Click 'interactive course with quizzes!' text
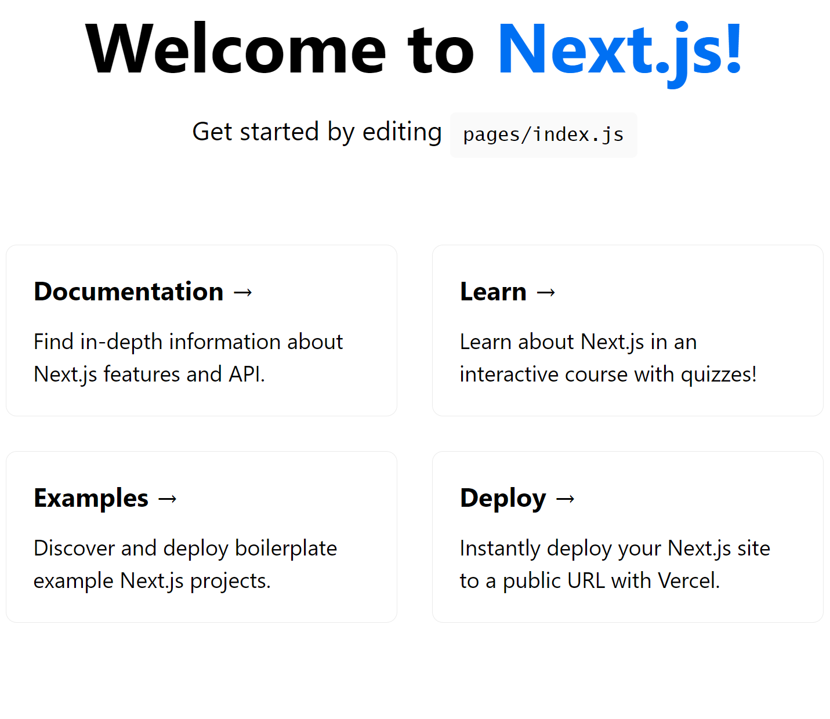The width and height of the screenshot is (830, 719). (608, 375)
